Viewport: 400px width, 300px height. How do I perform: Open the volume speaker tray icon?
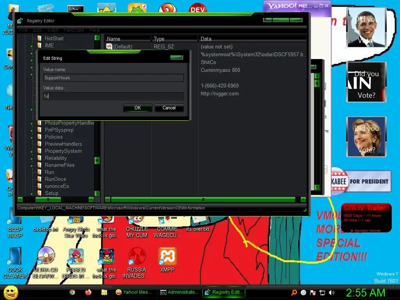(x=332, y=292)
